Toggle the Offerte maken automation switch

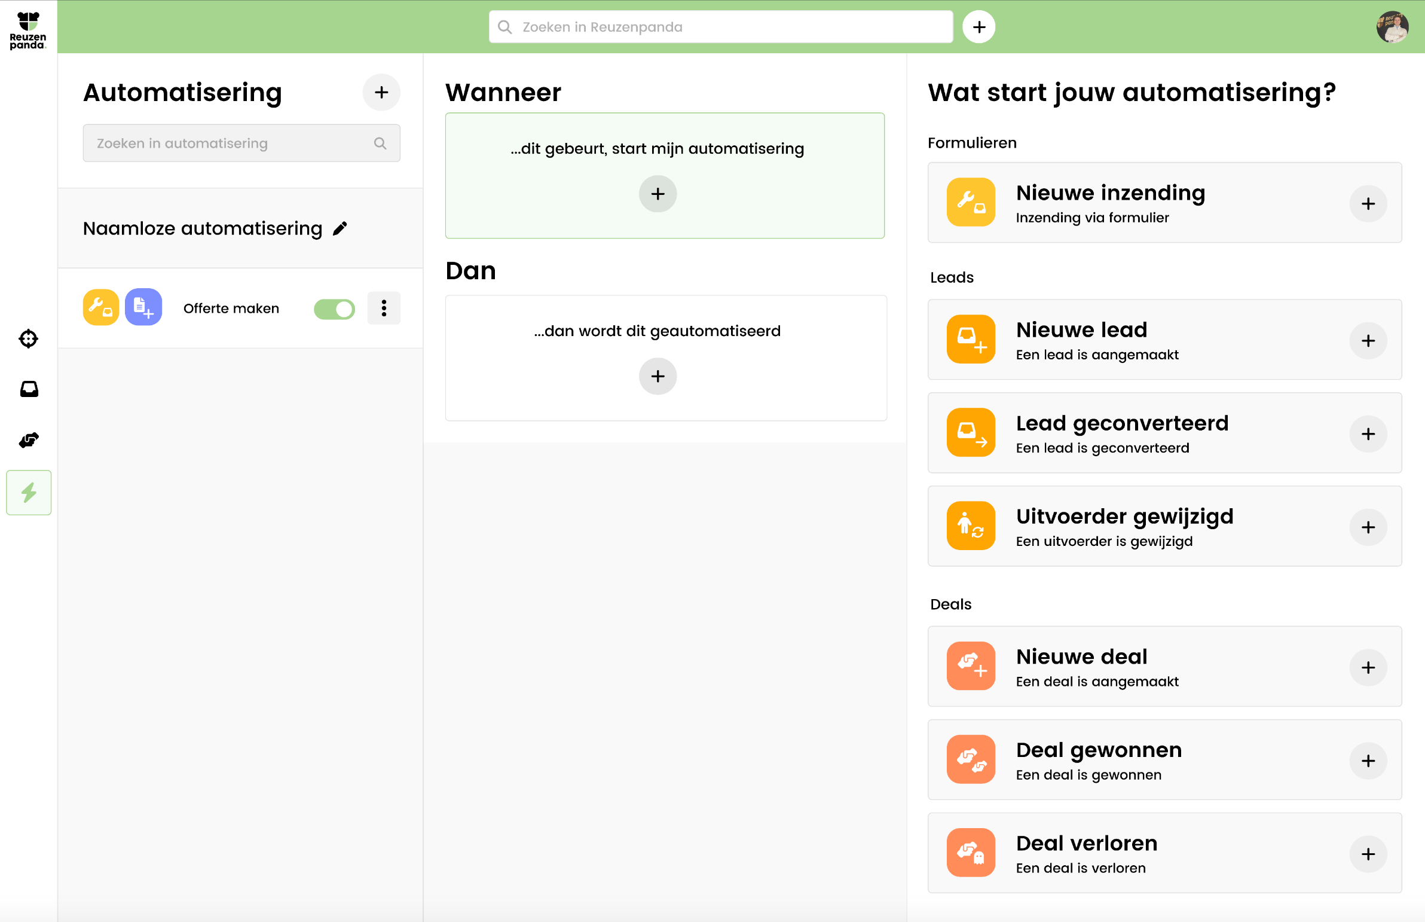pyautogui.click(x=334, y=309)
